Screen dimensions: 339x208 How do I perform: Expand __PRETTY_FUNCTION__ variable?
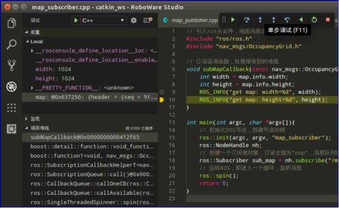pyautogui.click(x=32, y=88)
